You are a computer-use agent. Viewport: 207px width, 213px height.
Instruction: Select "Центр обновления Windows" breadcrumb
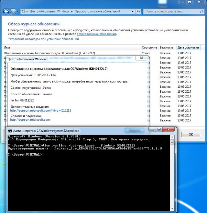[49, 11]
